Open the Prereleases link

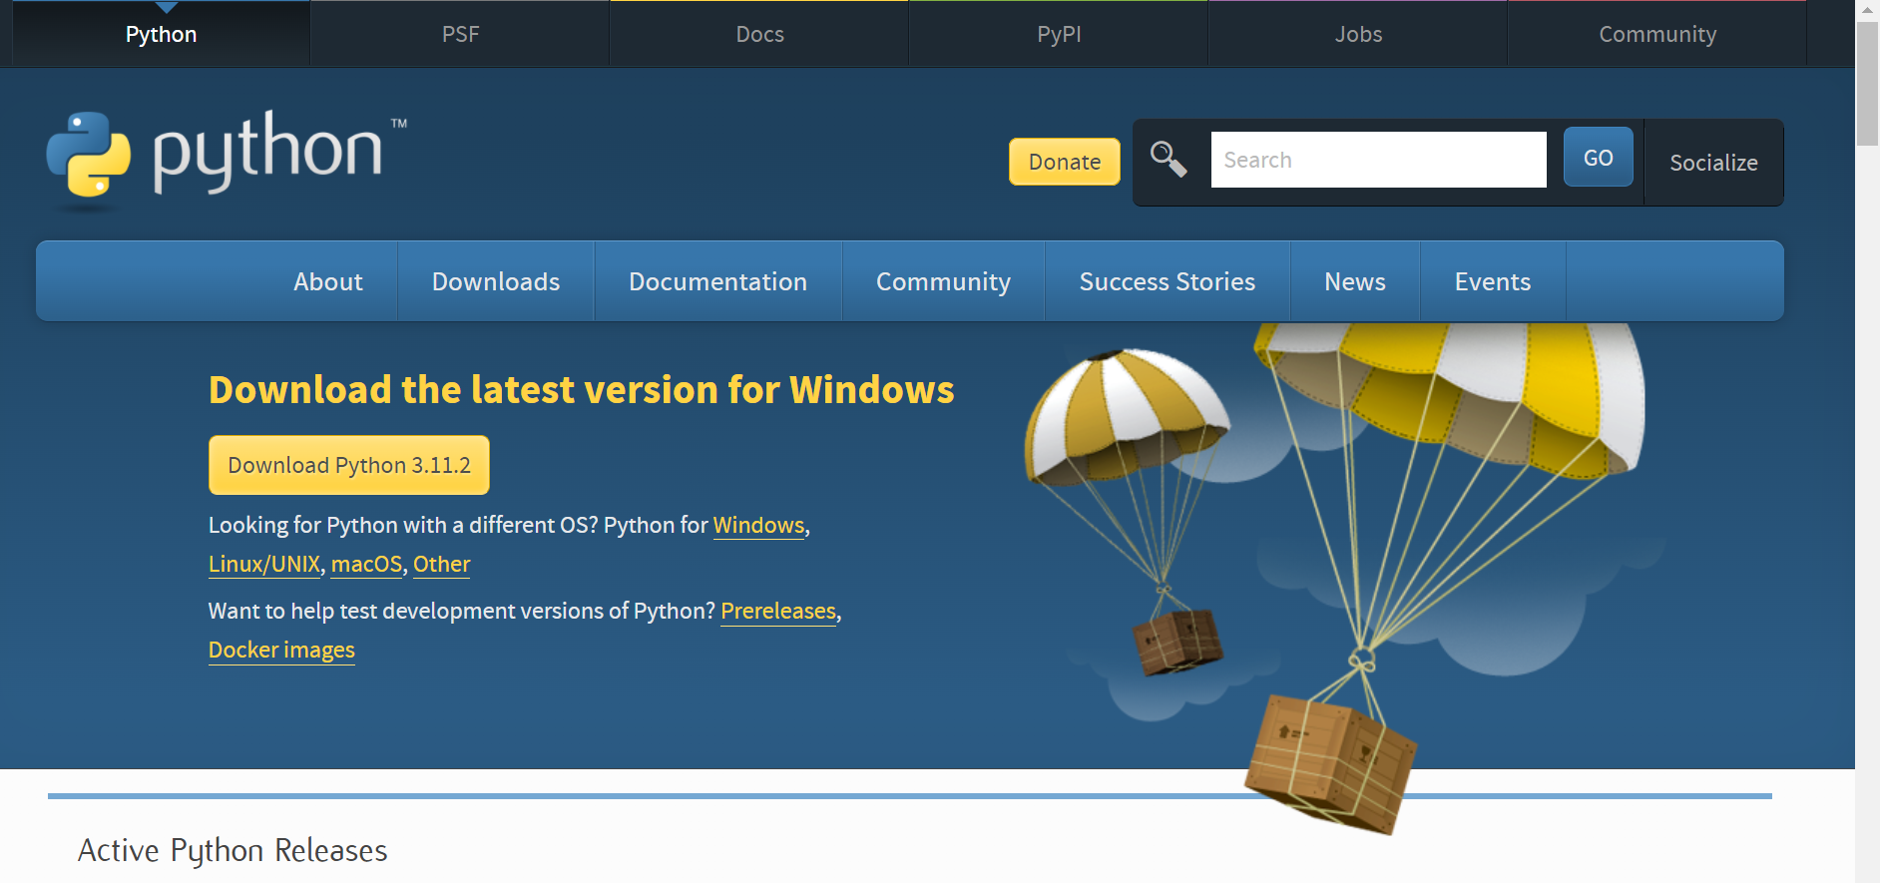[x=778, y=612]
